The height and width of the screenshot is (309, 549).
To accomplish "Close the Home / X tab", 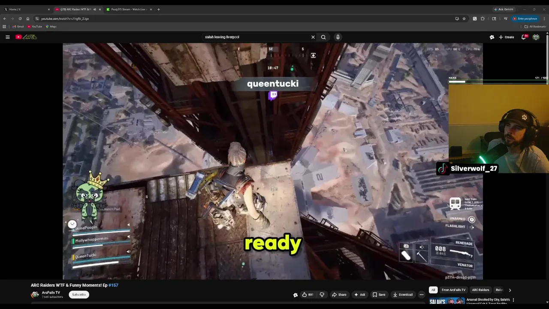I will [x=49, y=9].
